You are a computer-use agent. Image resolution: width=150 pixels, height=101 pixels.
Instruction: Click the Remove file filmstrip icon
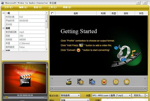pyautogui.click(x=80, y=82)
